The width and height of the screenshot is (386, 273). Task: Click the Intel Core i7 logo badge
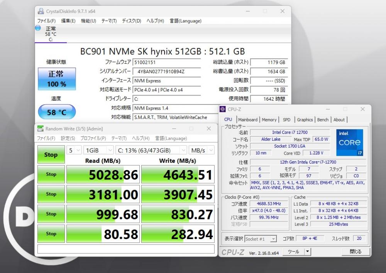(349, 143)
